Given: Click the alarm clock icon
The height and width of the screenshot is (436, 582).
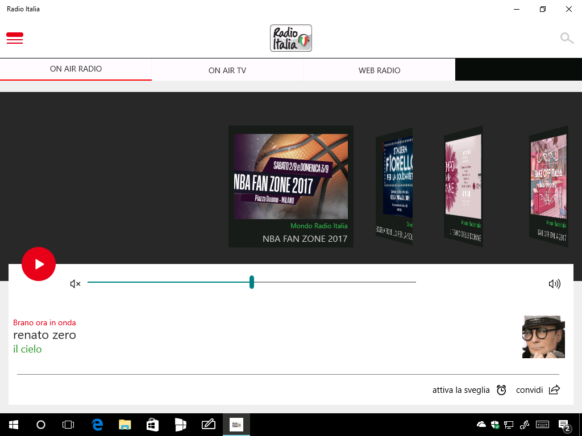Looking at the screenshot, I should [501, 390].
